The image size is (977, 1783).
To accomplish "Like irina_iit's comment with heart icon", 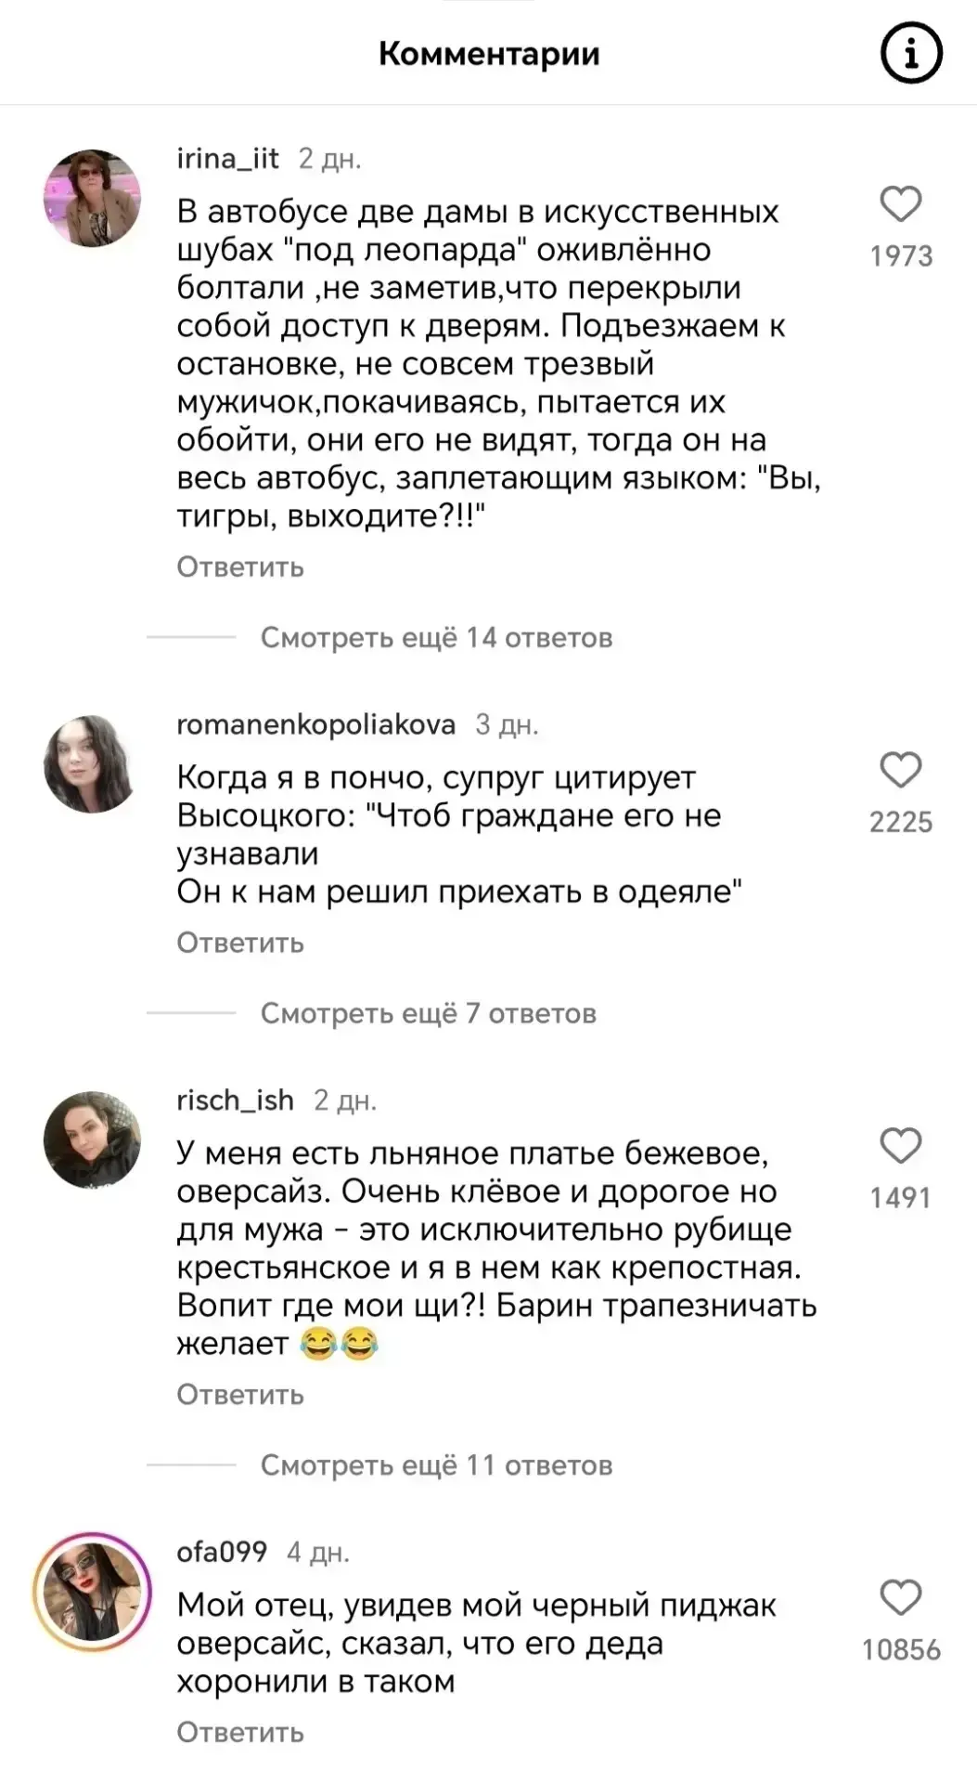I will coord(900,205).
